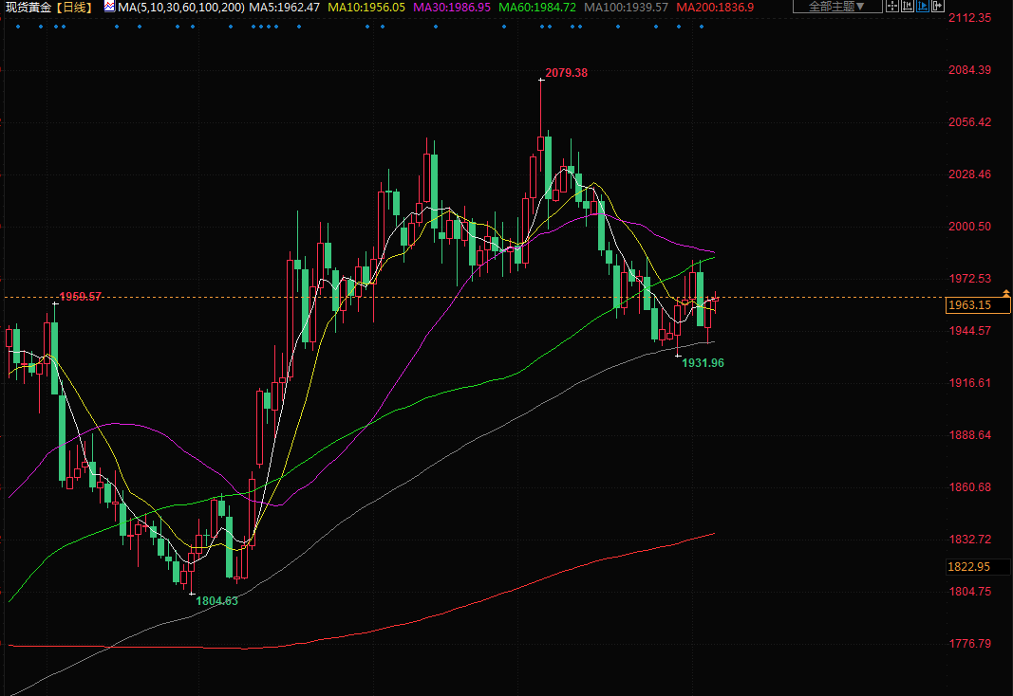Click the 2000.50 axis price
This screenshot has height=696, width=1013.
[969, 226]
